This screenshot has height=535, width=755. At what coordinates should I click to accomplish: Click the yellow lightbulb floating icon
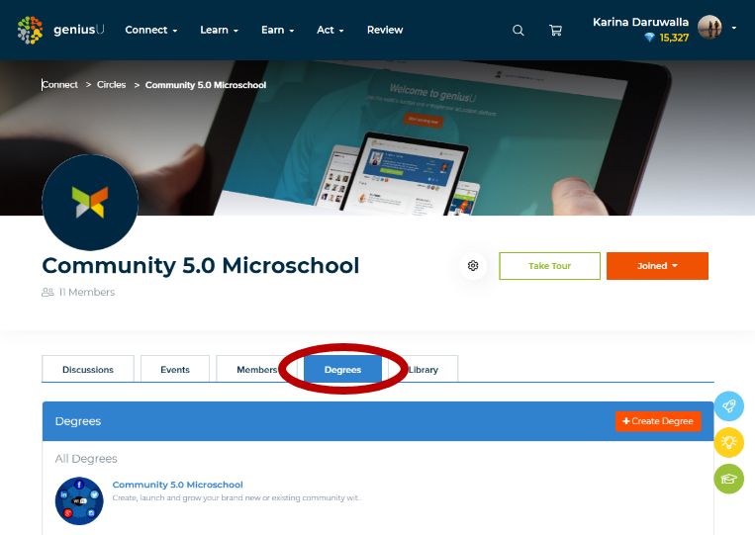click(728, 442)
